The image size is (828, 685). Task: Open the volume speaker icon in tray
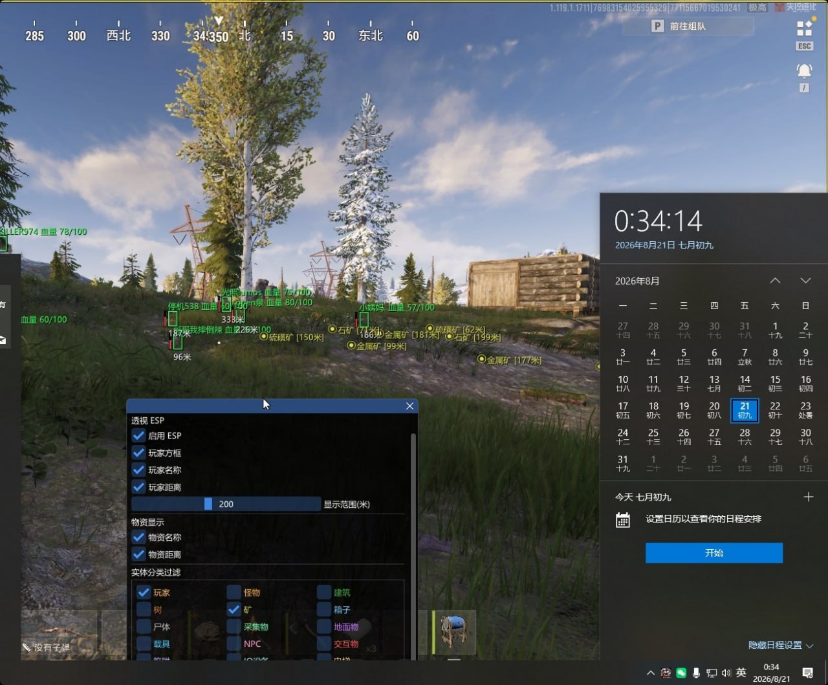[x=726, y=673]
